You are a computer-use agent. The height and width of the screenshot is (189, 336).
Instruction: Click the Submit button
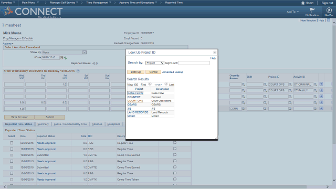click(50, 117)
